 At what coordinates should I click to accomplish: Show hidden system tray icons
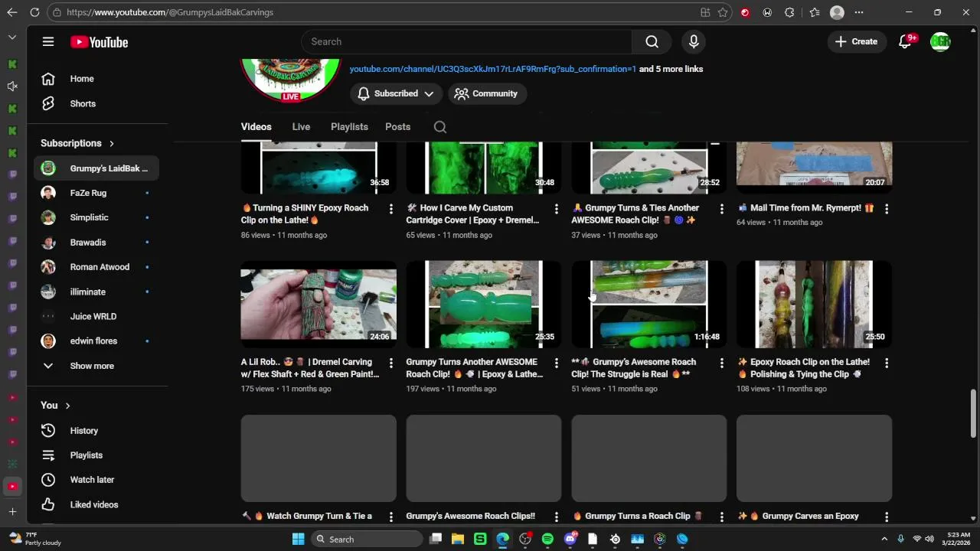pos(884,539)
